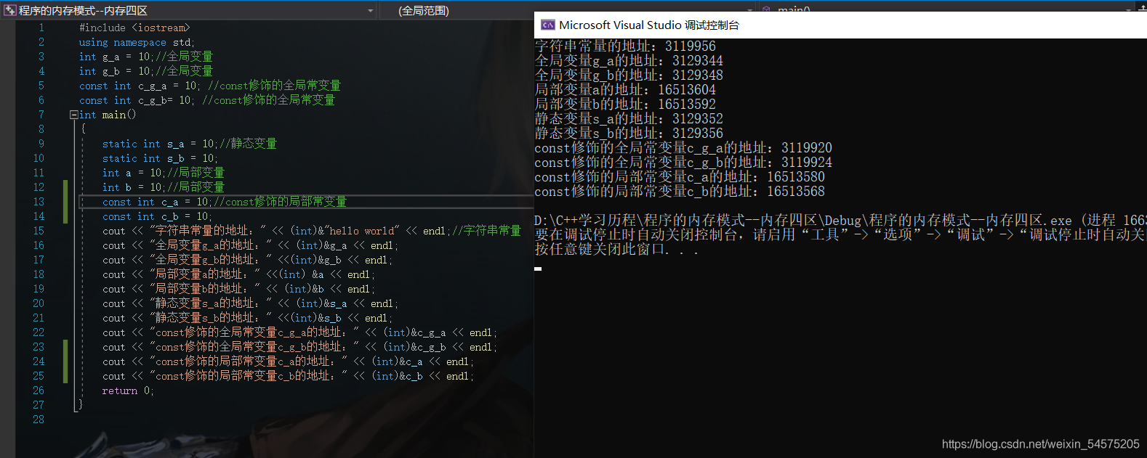Click console output c_a的地址: 16513580
Image resolution: width=1147 pixels, height=458 pixels.
coord(680,176)
